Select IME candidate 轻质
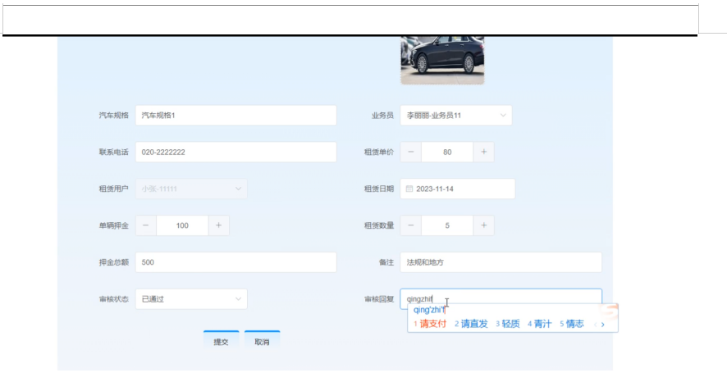The height and width of the screenshot is (382, 727). (x=508, y=324)
